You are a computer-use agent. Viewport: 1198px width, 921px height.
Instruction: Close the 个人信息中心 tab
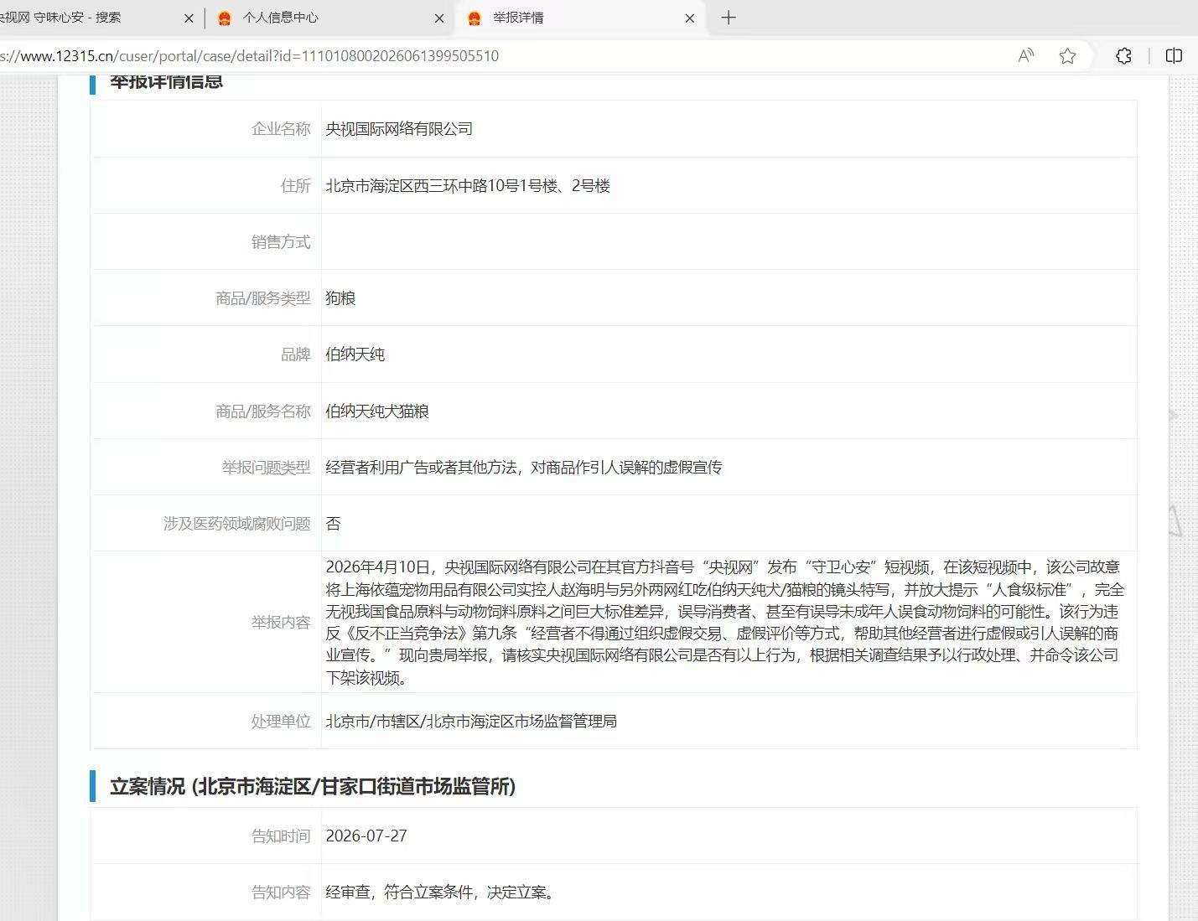[x=439, y=18]
